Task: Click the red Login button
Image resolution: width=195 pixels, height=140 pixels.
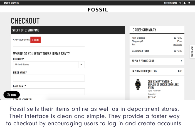Action: pos(36,40)
